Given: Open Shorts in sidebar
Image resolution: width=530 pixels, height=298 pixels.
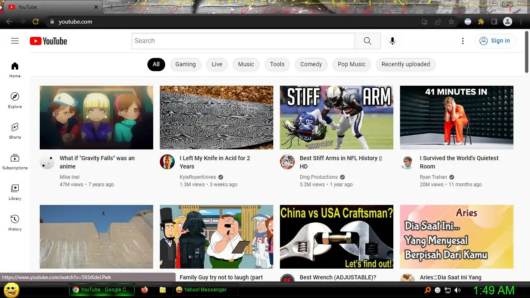Looking at the screenshot, I should 15,131.
